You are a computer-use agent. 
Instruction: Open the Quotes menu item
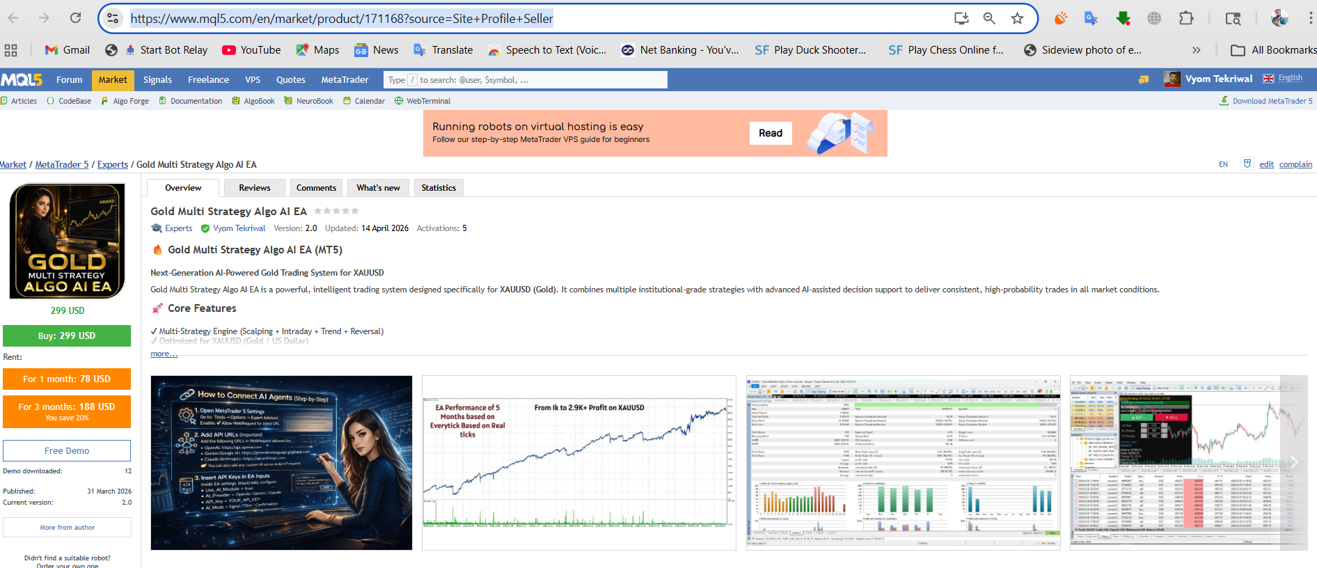coord(291,80)
